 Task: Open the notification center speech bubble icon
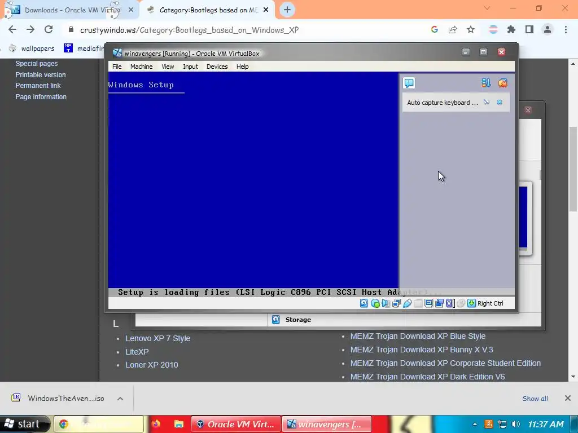[409, 83]
